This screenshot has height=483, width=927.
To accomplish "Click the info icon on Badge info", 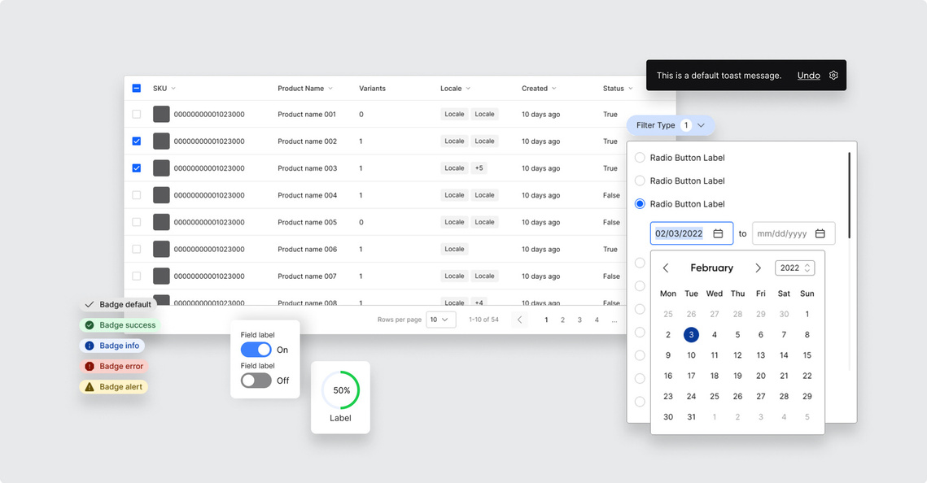I will tap(90, 346).
